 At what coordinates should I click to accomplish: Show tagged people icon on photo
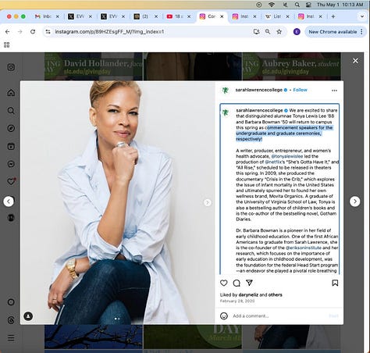click(28, 316)
